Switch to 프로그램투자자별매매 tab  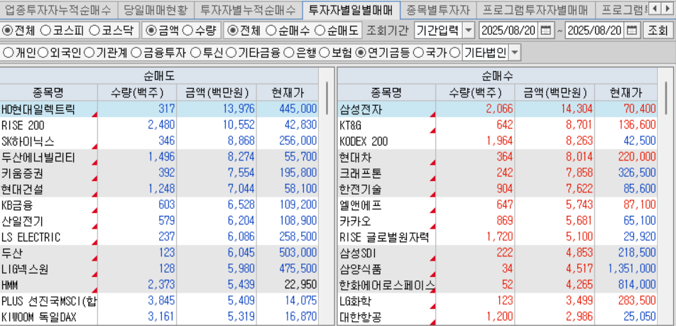pyautogui.click(x=535, y=9)
